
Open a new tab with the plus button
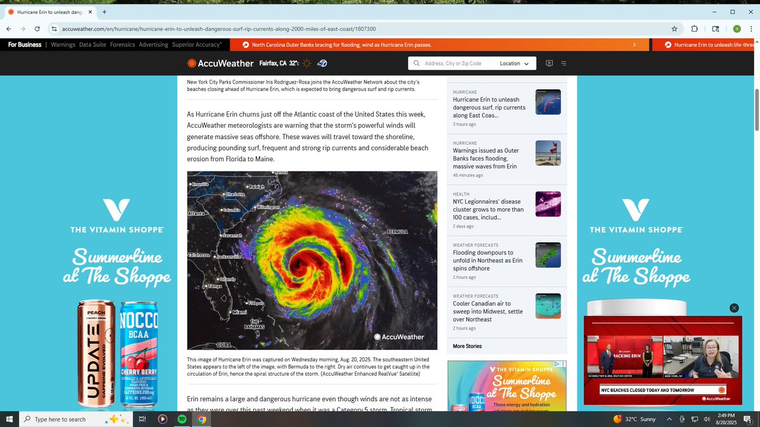click(x=104, y=11)
